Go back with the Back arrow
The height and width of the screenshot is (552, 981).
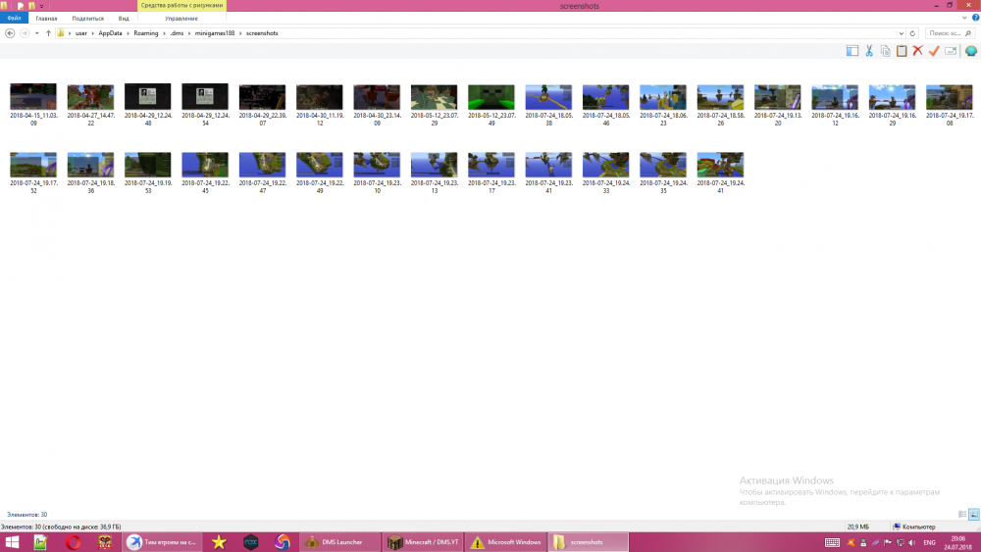(10, 33)
